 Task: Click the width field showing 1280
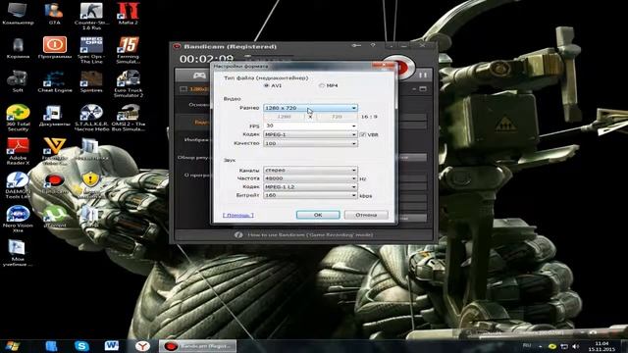click(285, 117)
